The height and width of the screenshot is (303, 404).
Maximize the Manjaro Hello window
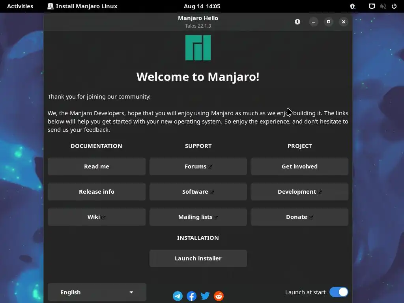pos(329,22)
